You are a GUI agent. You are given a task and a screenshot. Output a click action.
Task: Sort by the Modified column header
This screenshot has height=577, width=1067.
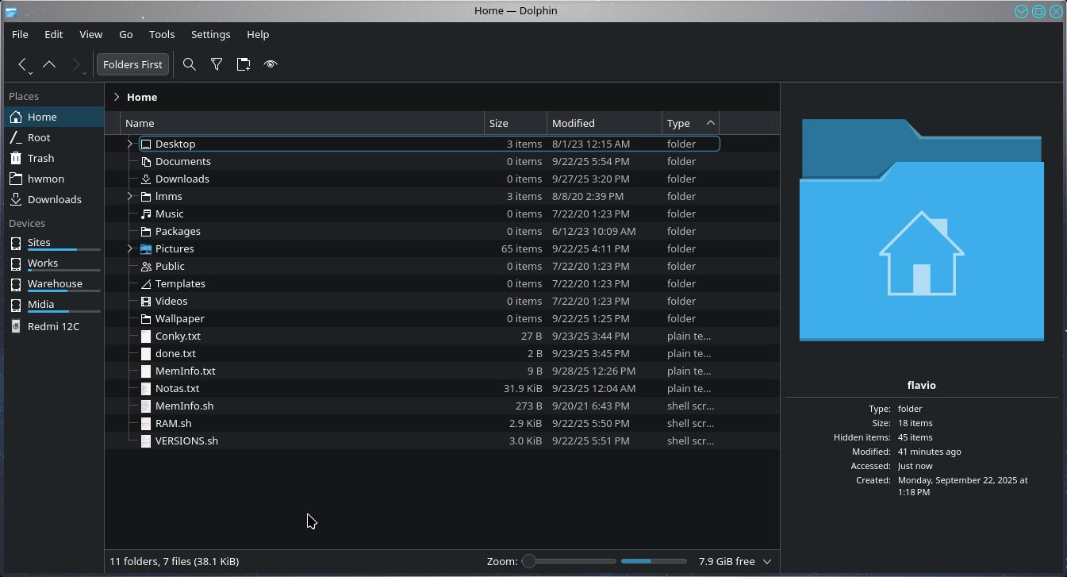tap(603, 123)
